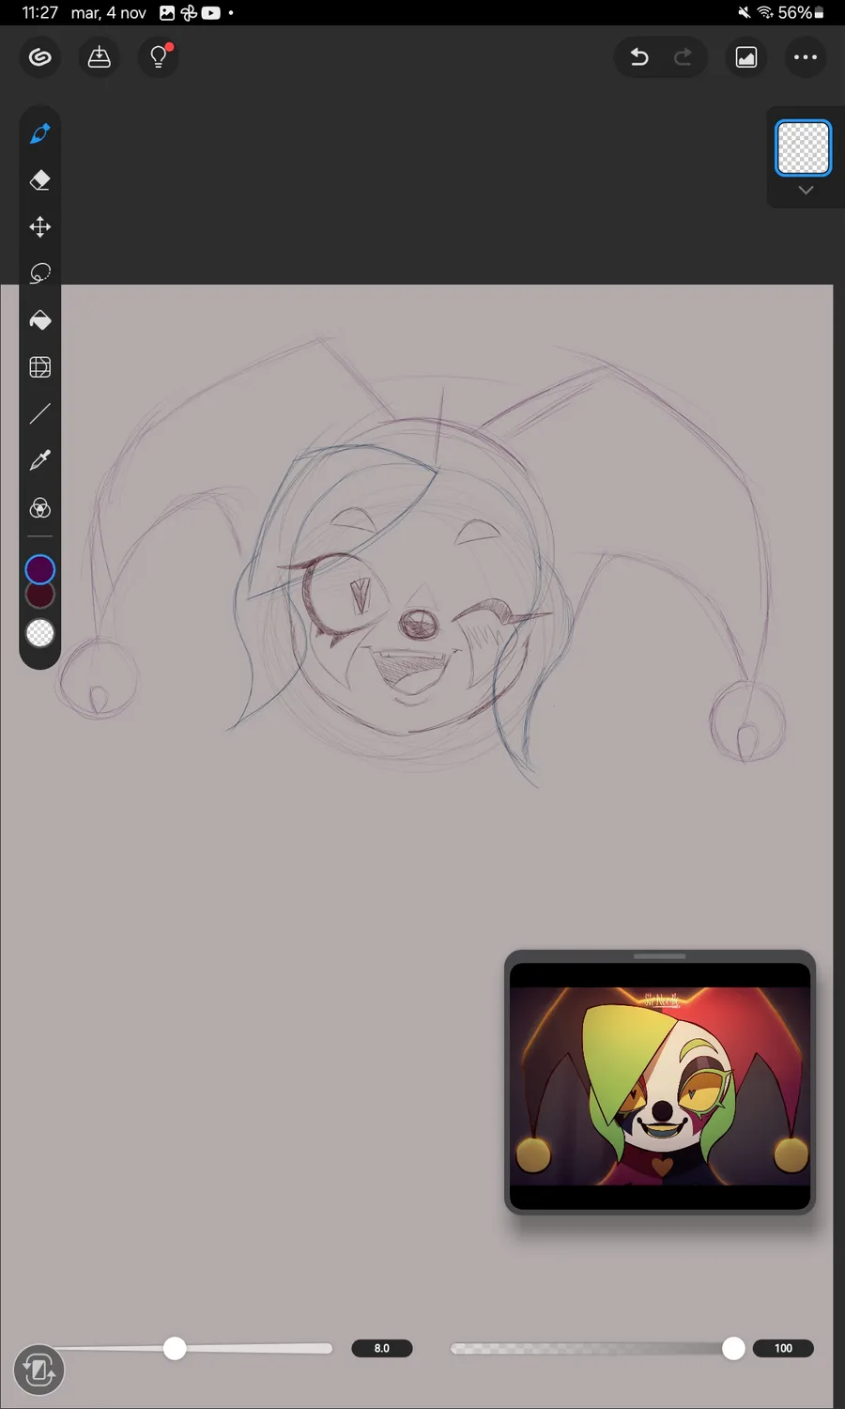Viewport: 845px width, 1409px height.
Task: Select the Move transform tool
Action: (x=39, y=226)
